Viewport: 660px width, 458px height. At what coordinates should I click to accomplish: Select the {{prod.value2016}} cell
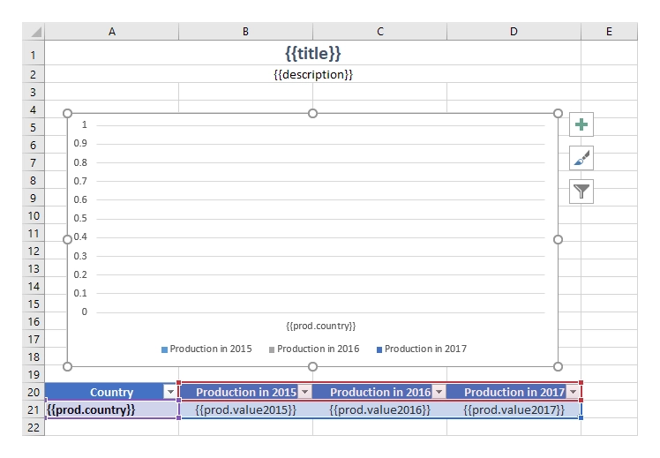point(379,409)
